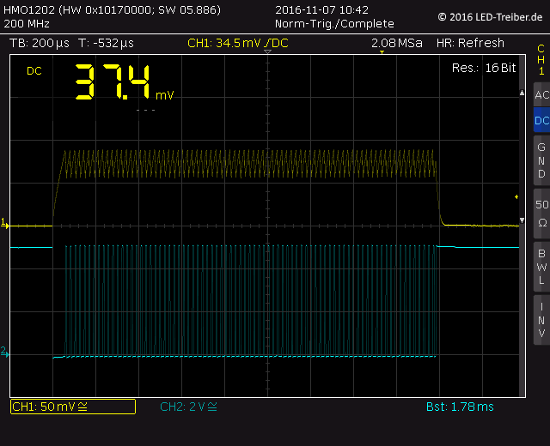
Task: Select the CH2 2 V channel label
Action: point(188,407)
